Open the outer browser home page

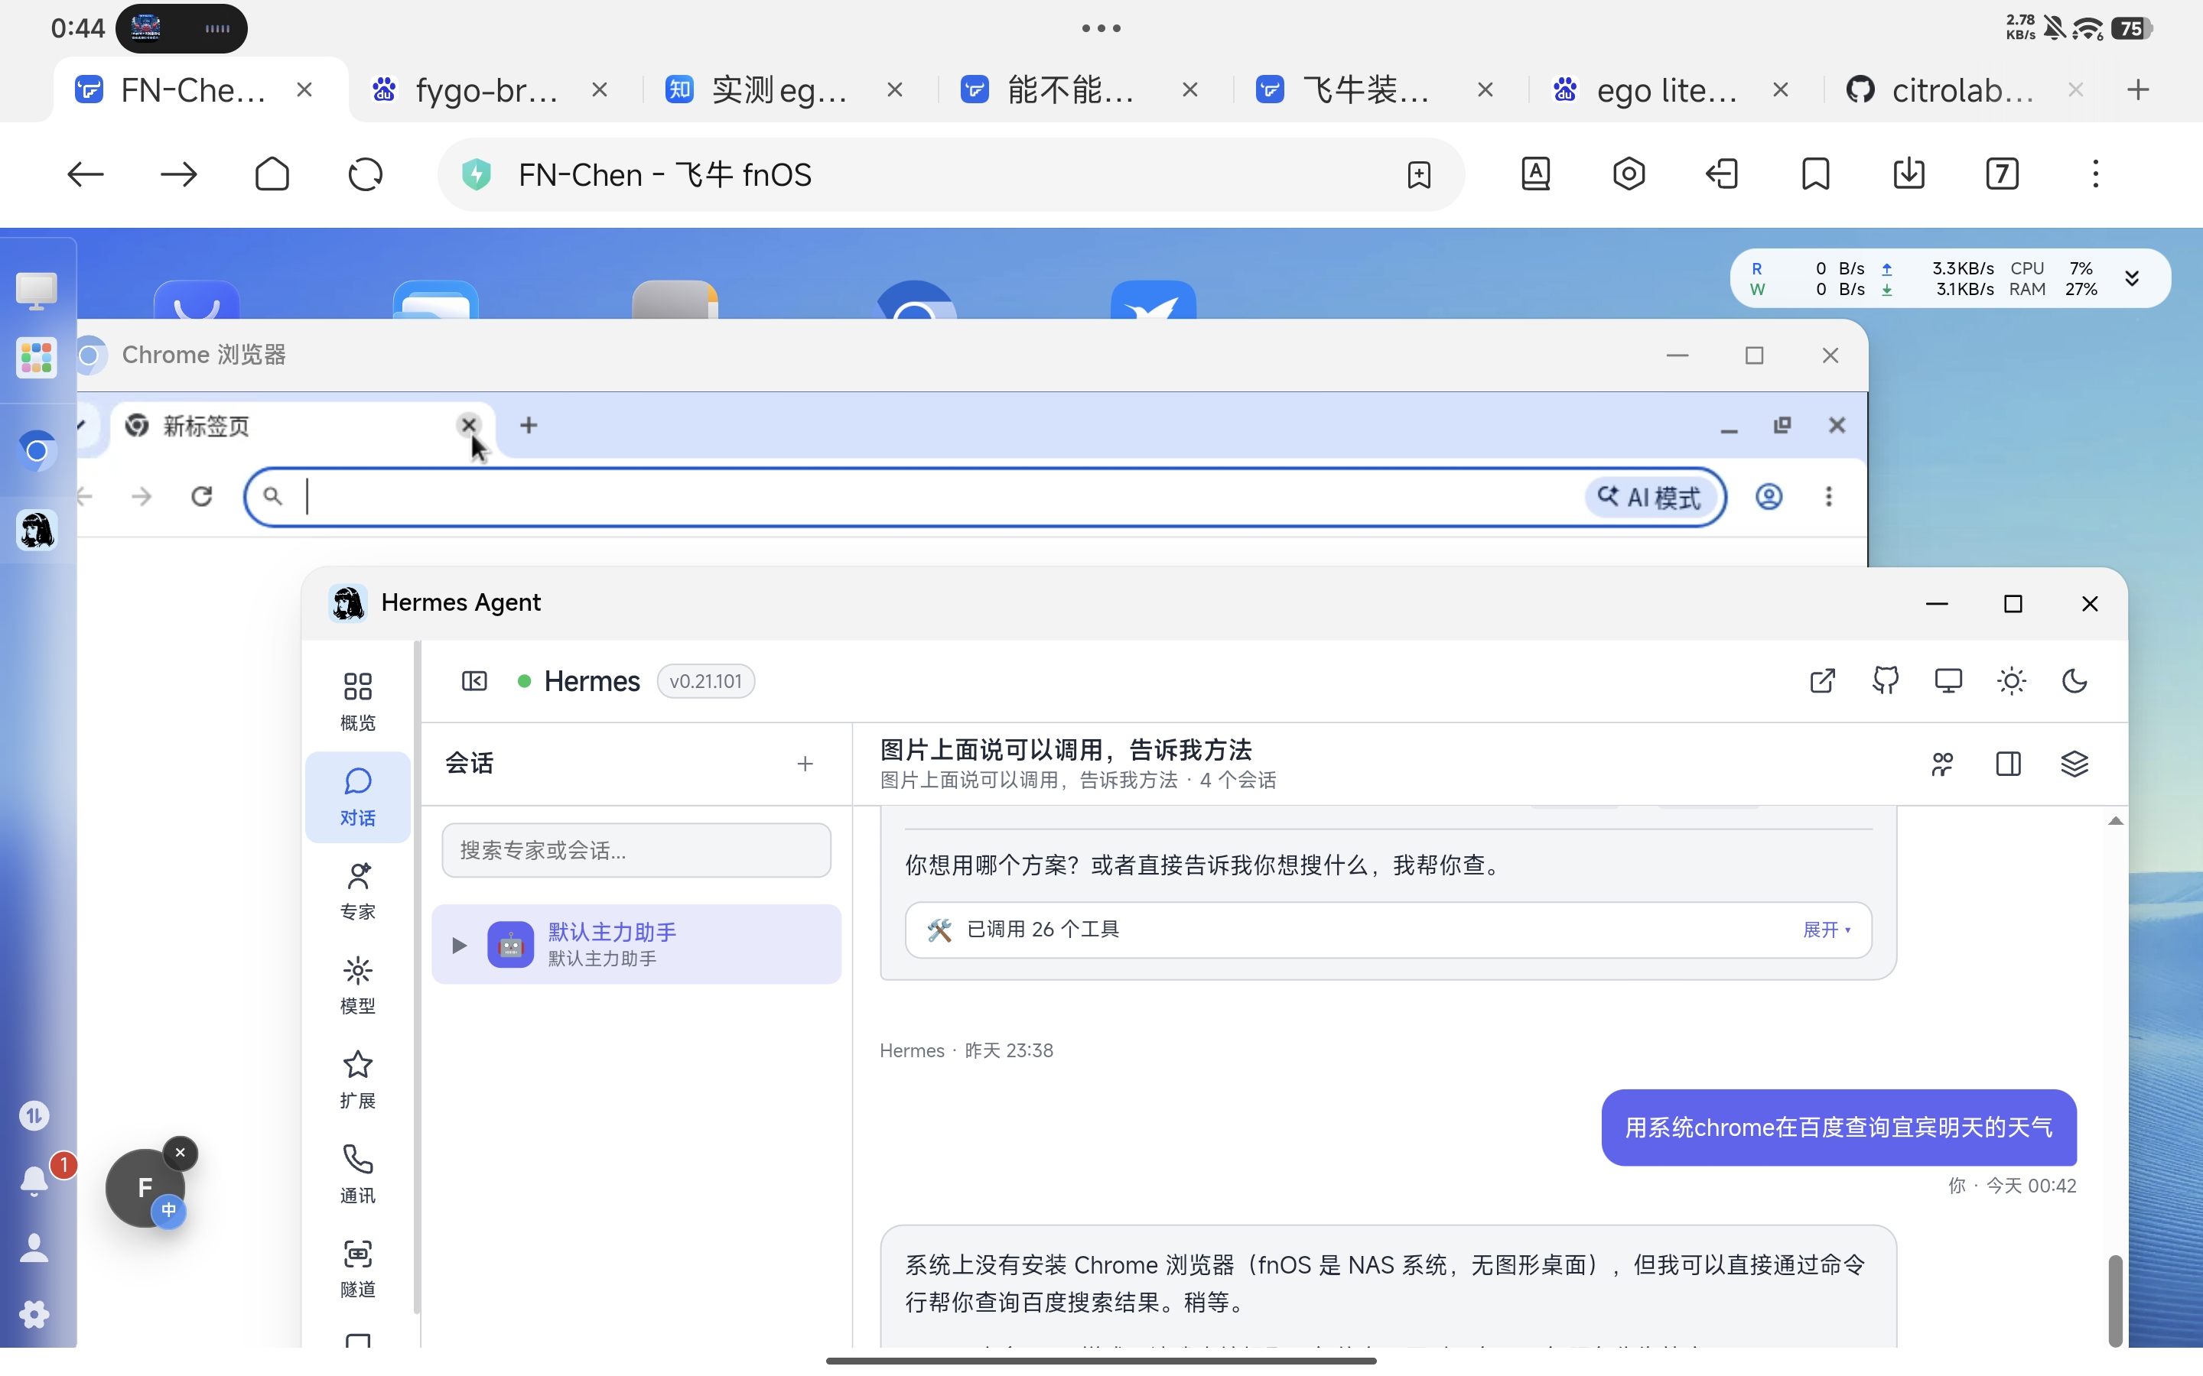[272, 174]
